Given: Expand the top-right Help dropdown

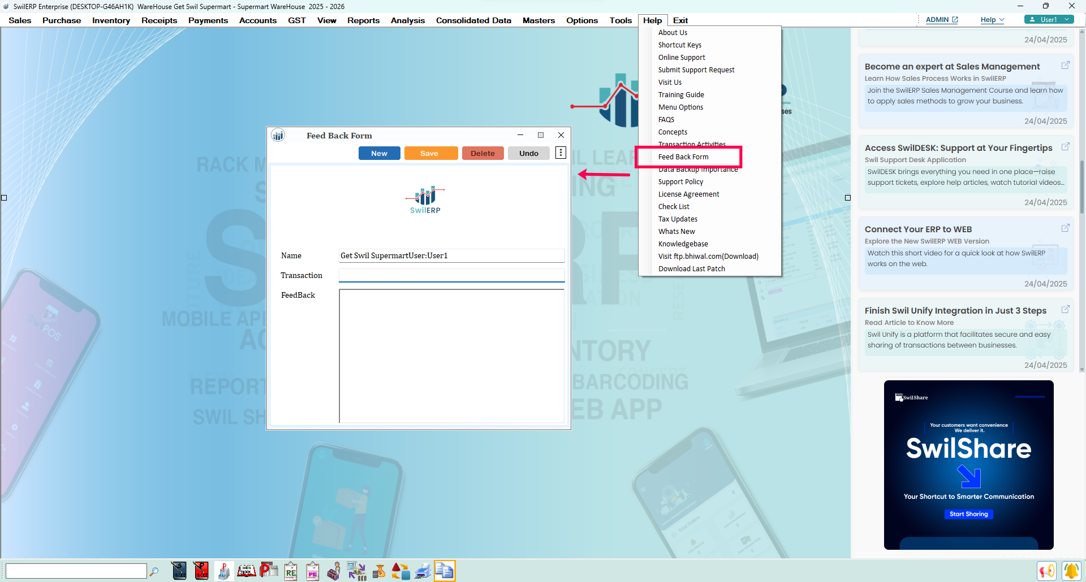Looking at the screenshot, I should [x=992, y=20].
